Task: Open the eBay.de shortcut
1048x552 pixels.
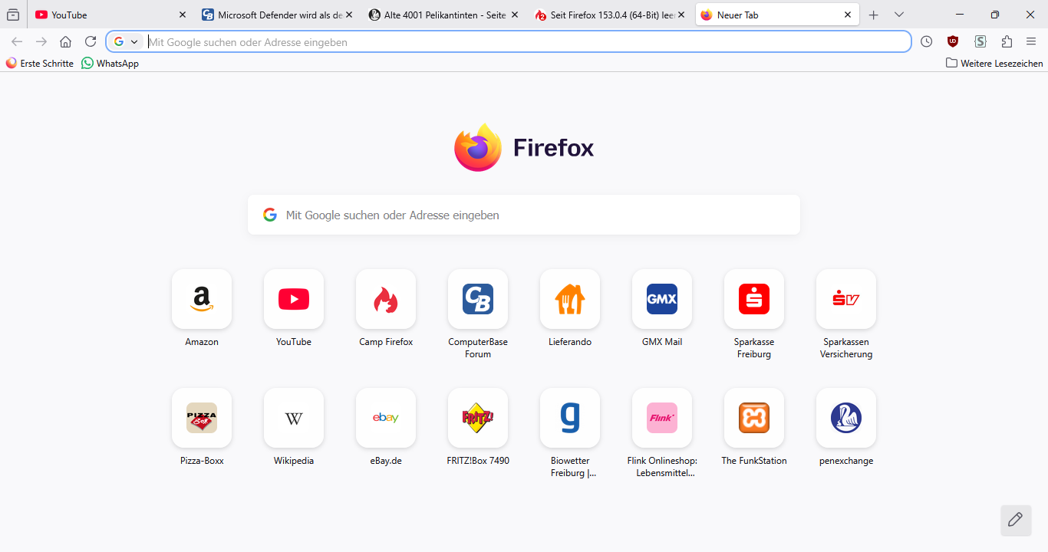Action: [x=386, y=418]
